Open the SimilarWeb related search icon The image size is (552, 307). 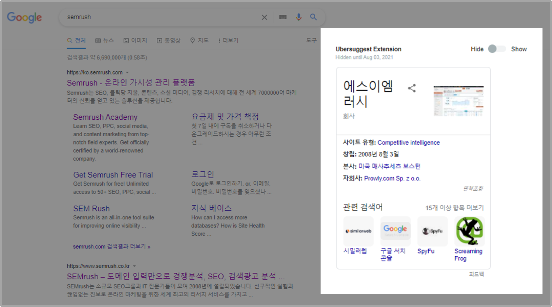coord(358,231)
